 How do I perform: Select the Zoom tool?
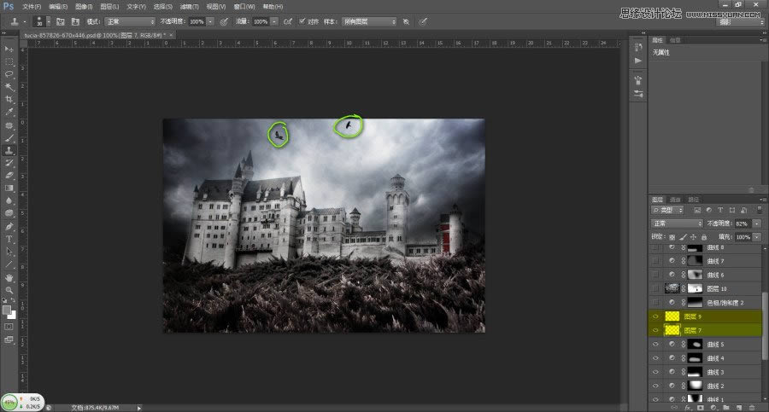tap(9, 290)
